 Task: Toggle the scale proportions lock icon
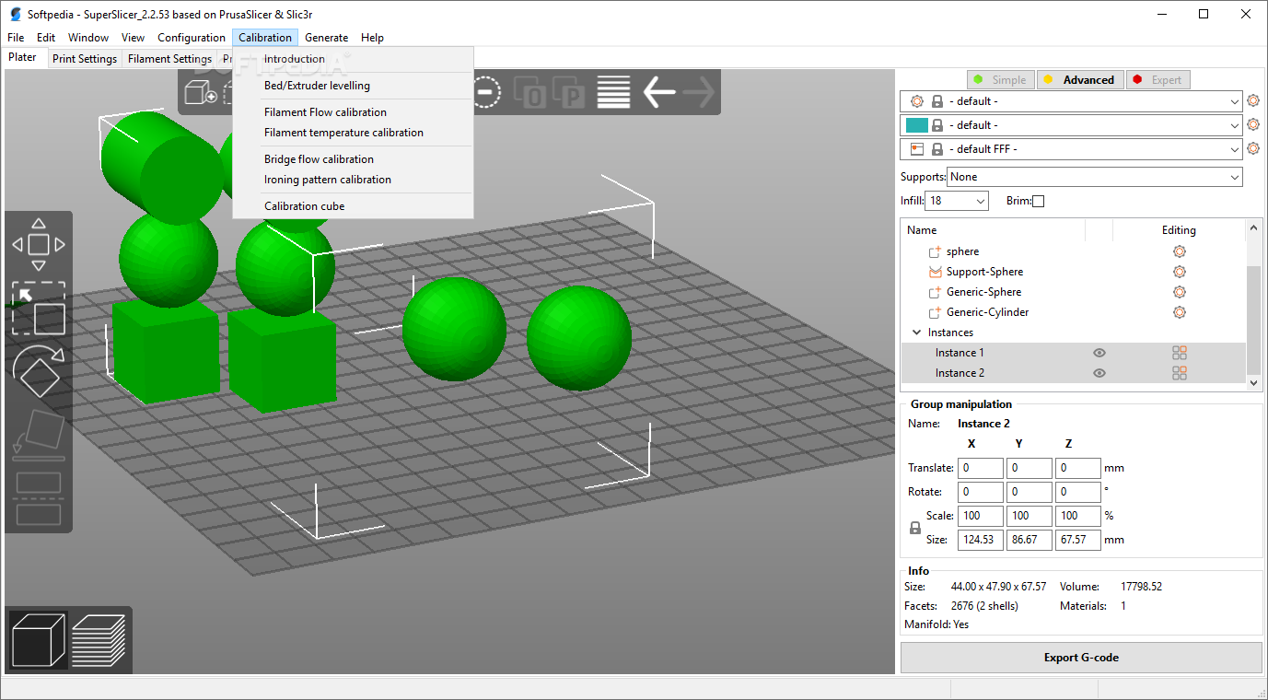click(914, 529)
